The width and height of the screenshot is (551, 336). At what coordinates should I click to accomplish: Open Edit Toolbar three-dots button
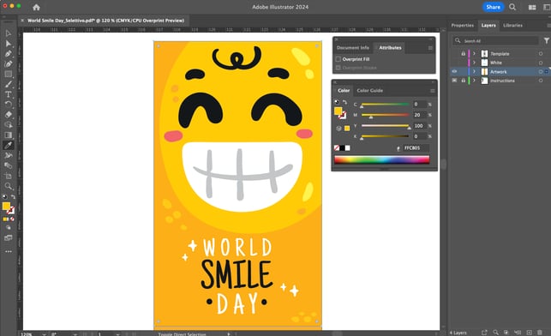8,252
